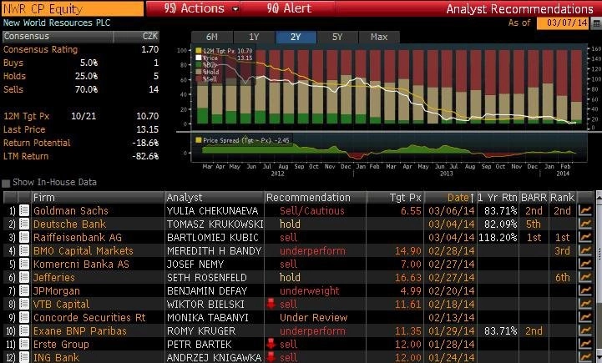
Task: Sort table by Date column header
Action: click(450, 198)
